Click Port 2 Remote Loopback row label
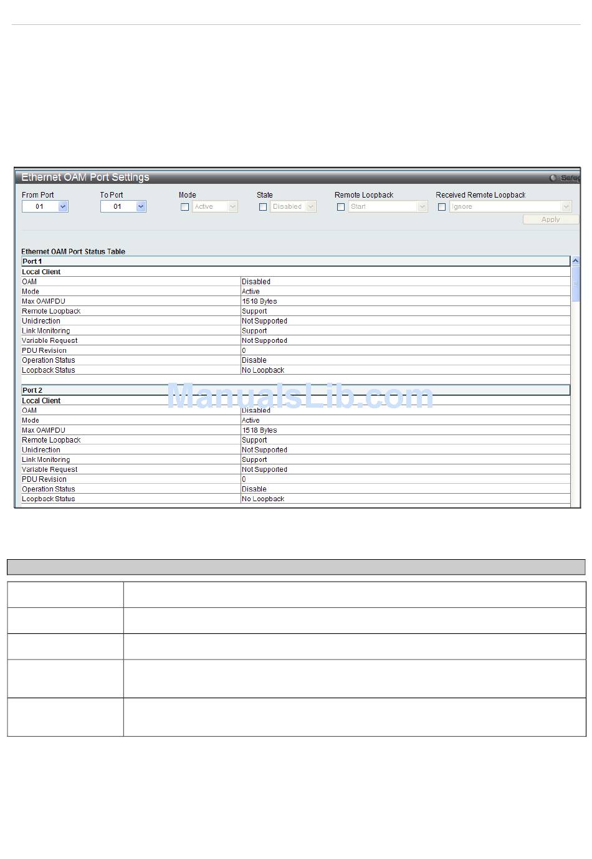Viewport: 592px width, 859px height. tap(51, 440)
